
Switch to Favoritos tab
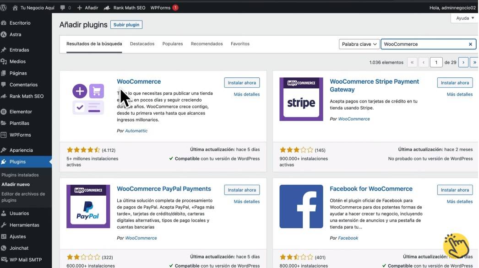tap(240, 43)
